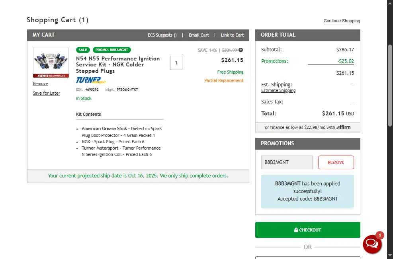Click the Continue Shopping link
The width and height of the screenshot is (393, 259).
[342, 21]
